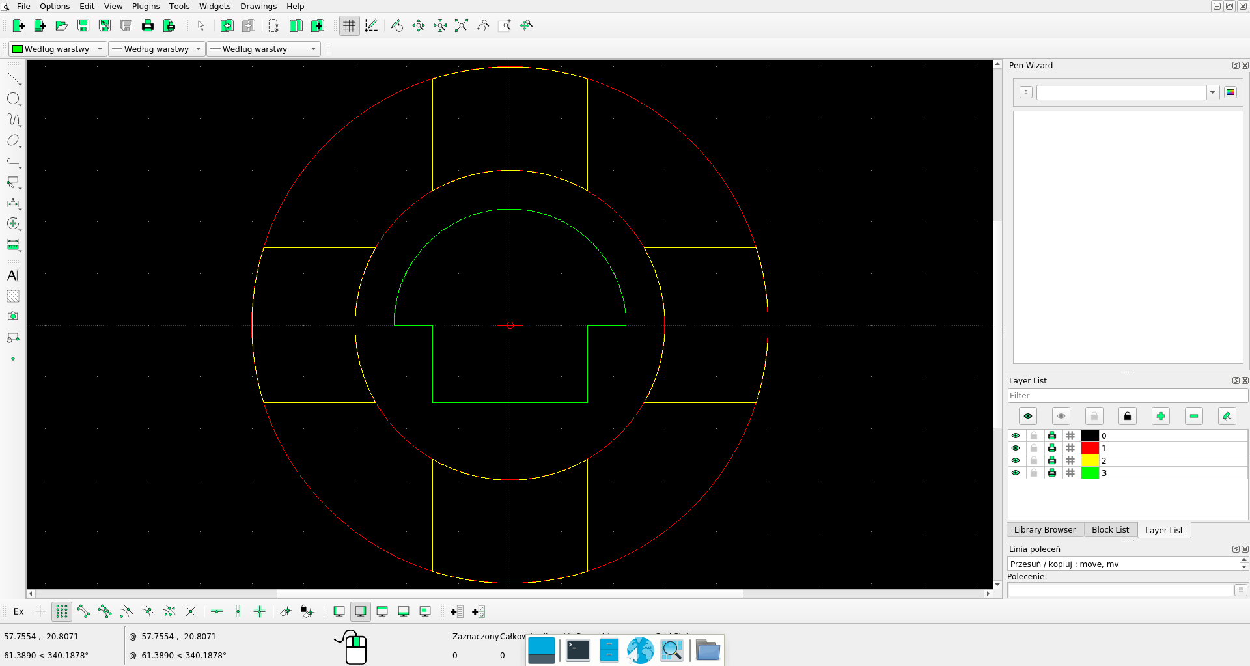This screenshot has width=1250, height=666.
Task: Open the Modify tools in left toolbar
Action: click(14, 224)
